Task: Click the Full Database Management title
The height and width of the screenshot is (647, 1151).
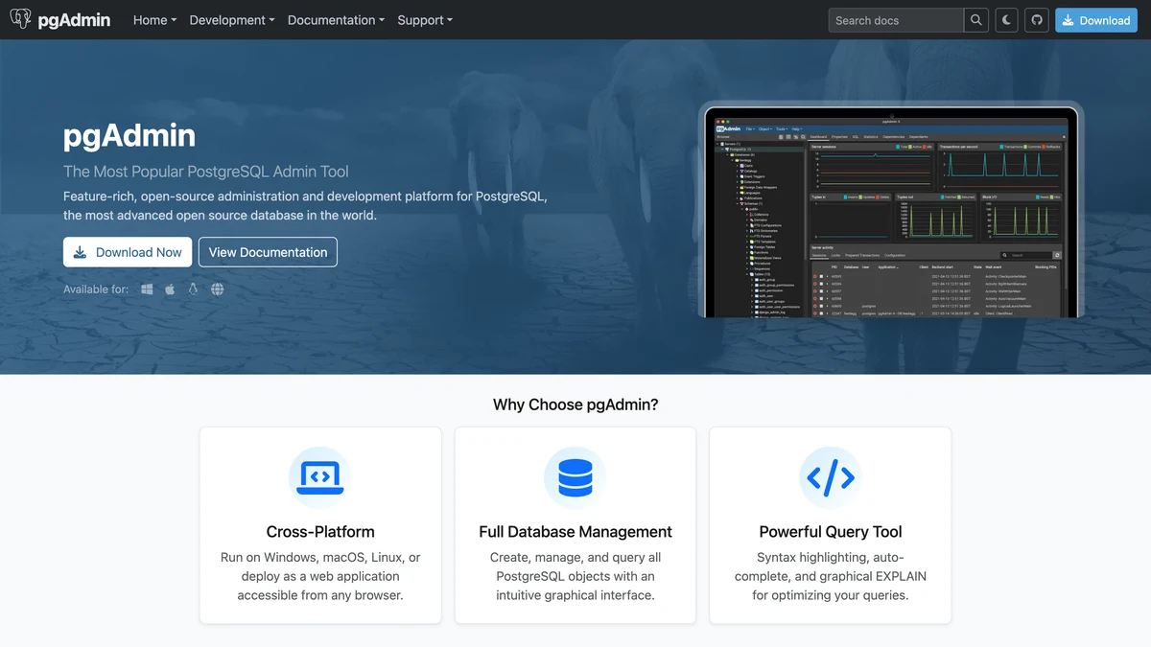Action: pyautogui.click(x=575, y=532)
